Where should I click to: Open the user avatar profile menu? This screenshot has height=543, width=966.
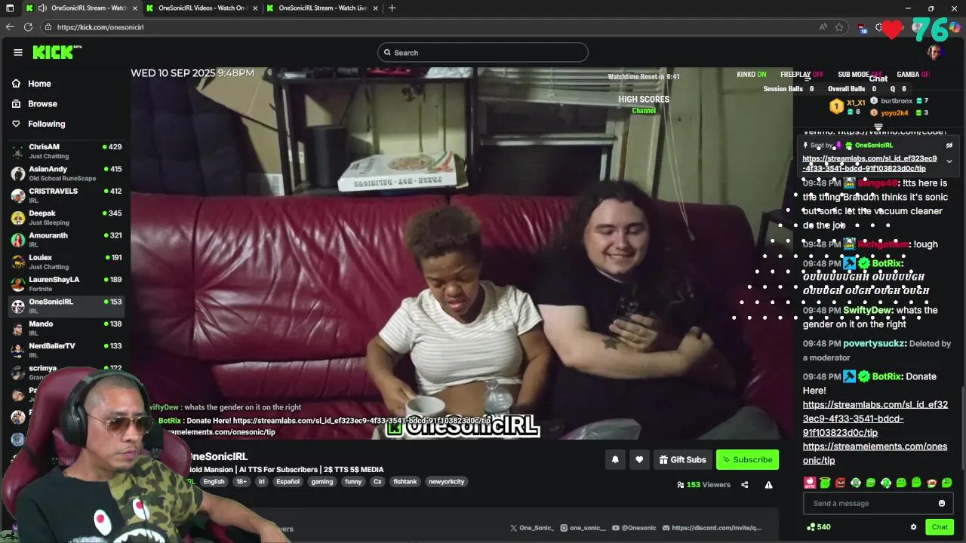pos(934,52)
